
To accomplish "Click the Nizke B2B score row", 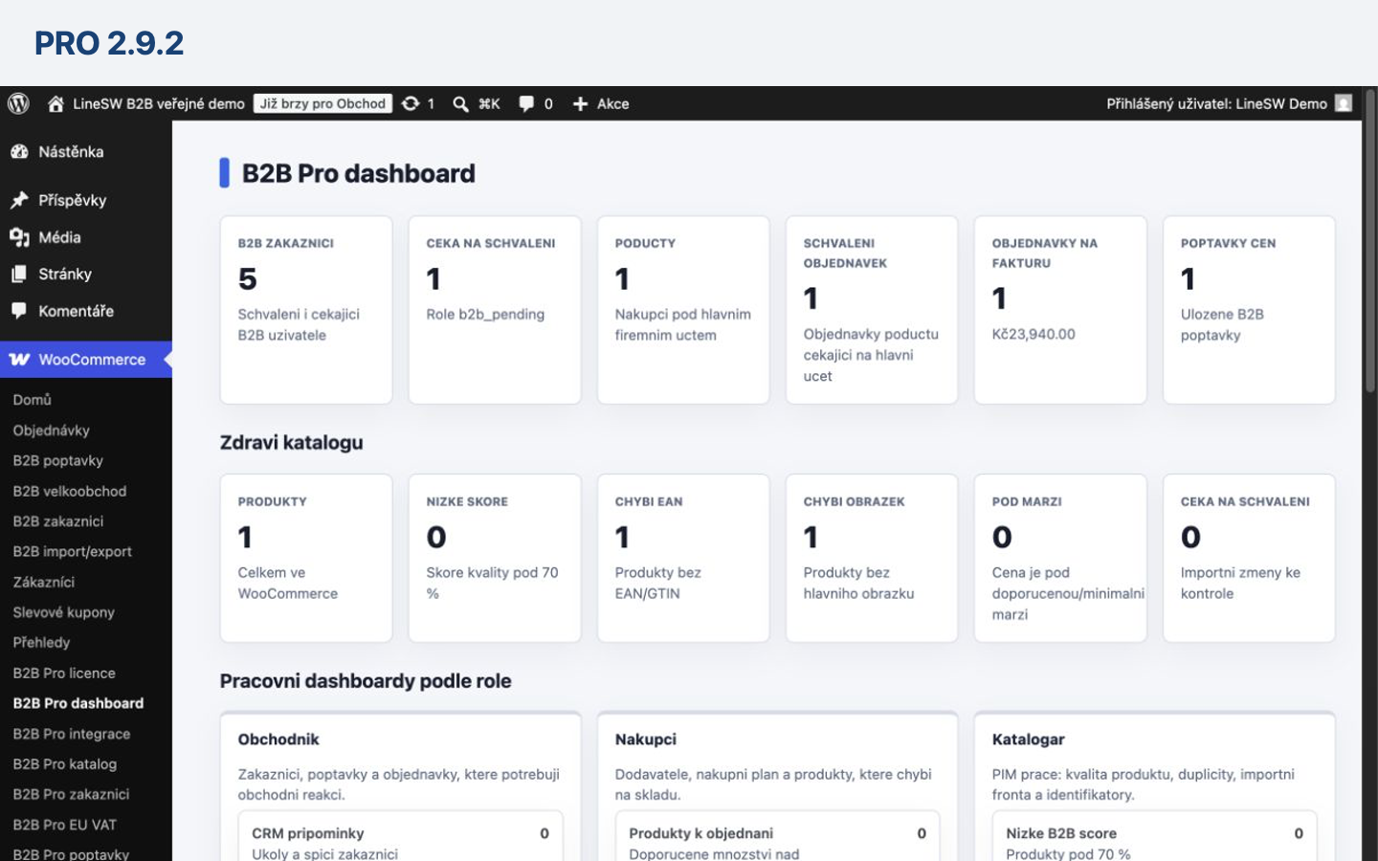I will (1154, 838).
